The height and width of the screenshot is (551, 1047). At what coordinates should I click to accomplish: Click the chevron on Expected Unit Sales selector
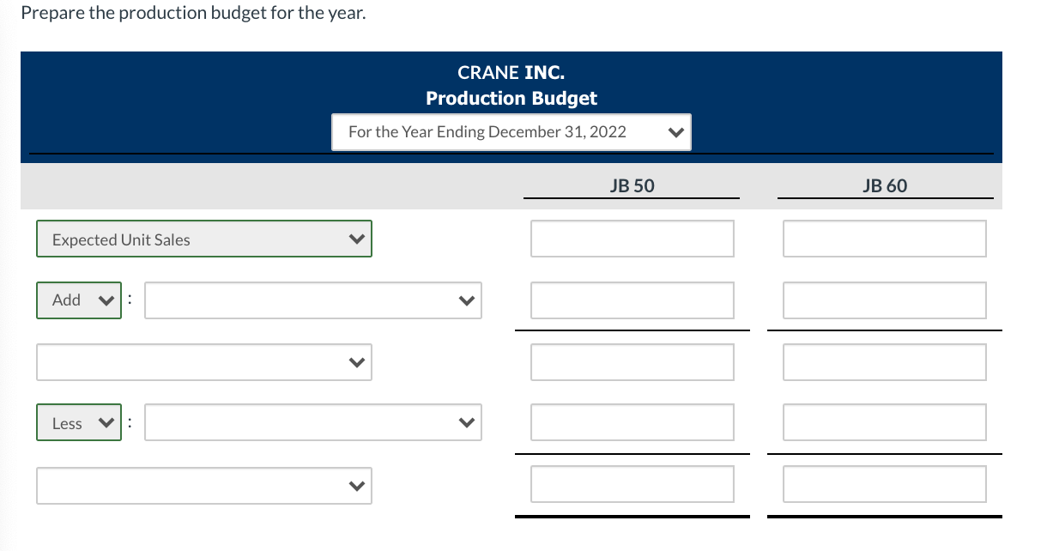[357, 239]
